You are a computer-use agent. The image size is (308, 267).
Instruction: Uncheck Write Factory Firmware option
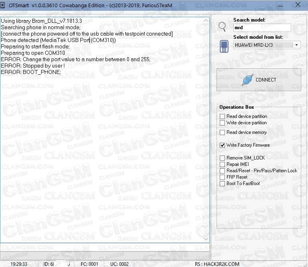click(x=222, y=145)
